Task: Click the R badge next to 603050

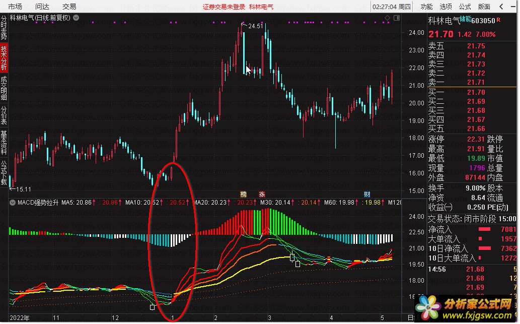Action: pos(498,20)
